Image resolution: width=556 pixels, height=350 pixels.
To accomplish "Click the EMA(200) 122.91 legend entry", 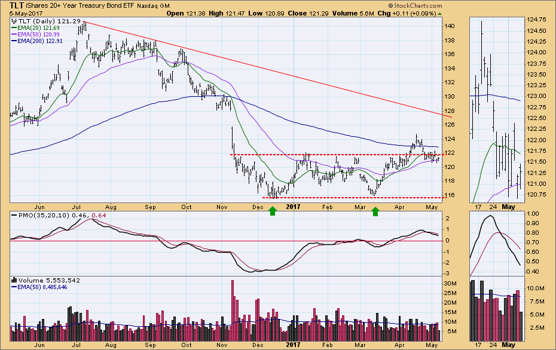I will (37, 41).
